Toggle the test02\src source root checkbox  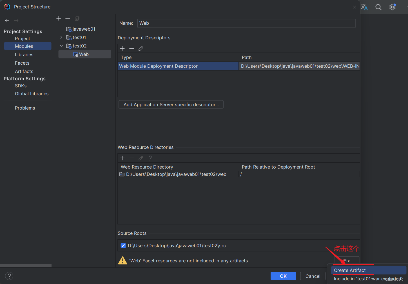coord(123,246)
